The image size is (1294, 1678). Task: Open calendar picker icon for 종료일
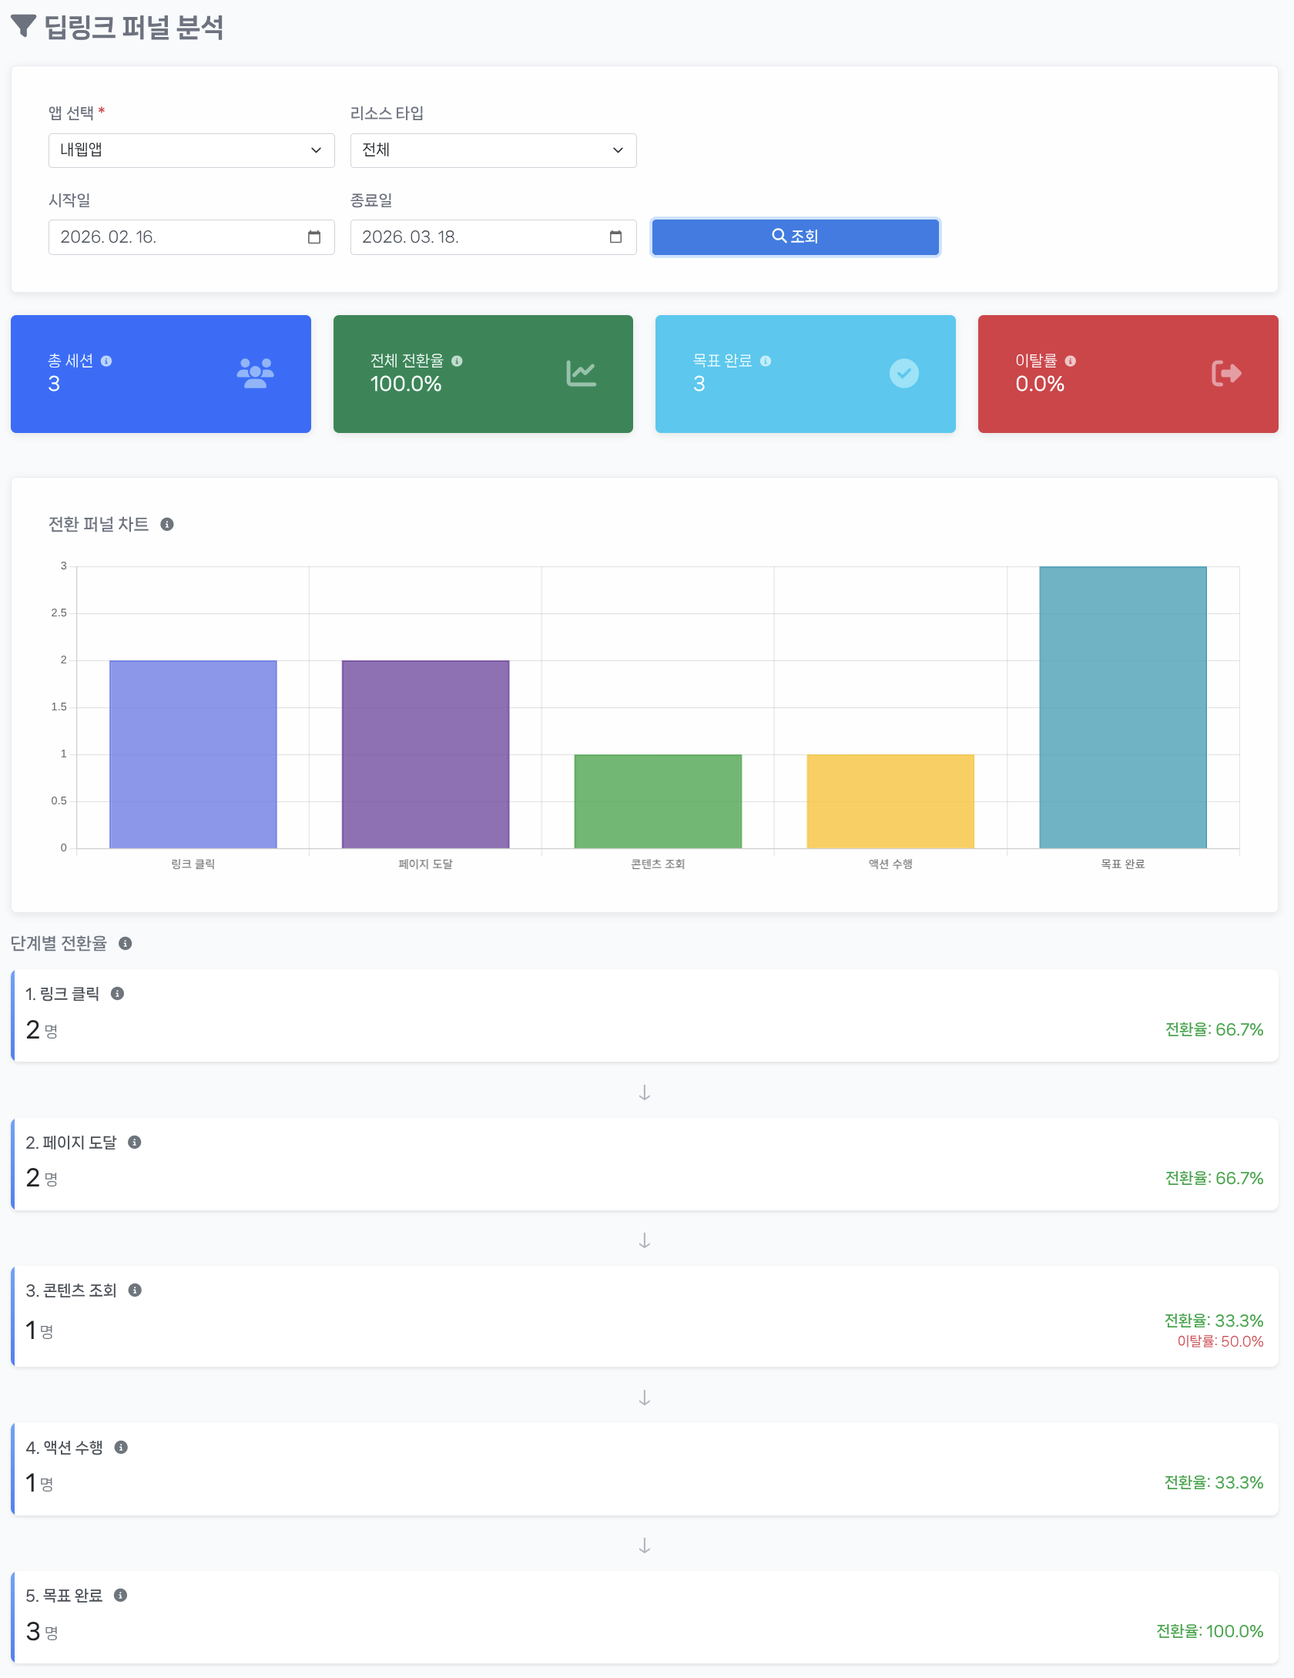615,237
